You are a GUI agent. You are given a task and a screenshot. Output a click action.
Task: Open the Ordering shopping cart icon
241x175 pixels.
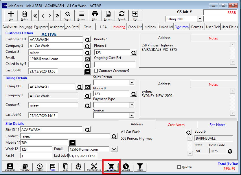tap(111, 167)
